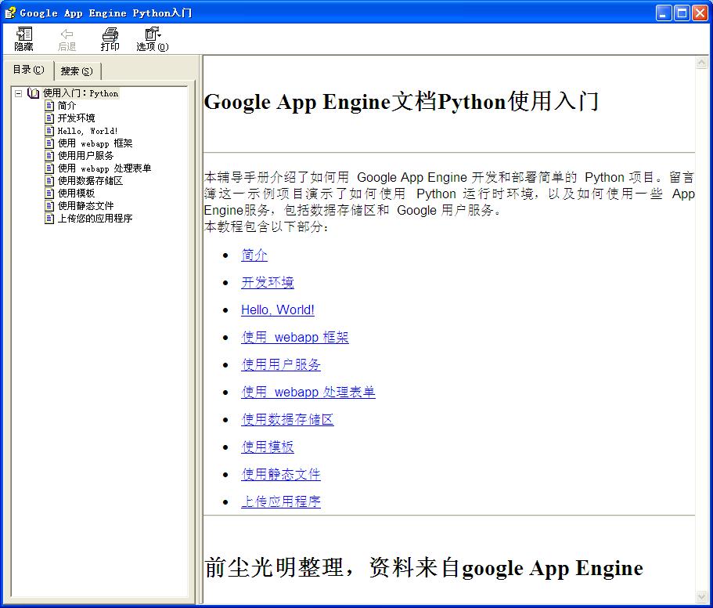Click page icon beside 使用用户服务 in tree

[50, 156]
